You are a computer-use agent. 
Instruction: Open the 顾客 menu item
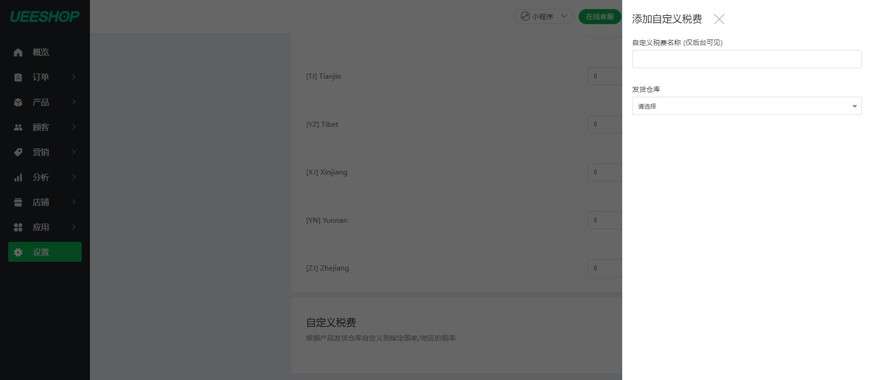coord(45,127)
